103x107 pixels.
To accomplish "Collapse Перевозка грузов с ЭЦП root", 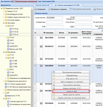I will [1, 9].
